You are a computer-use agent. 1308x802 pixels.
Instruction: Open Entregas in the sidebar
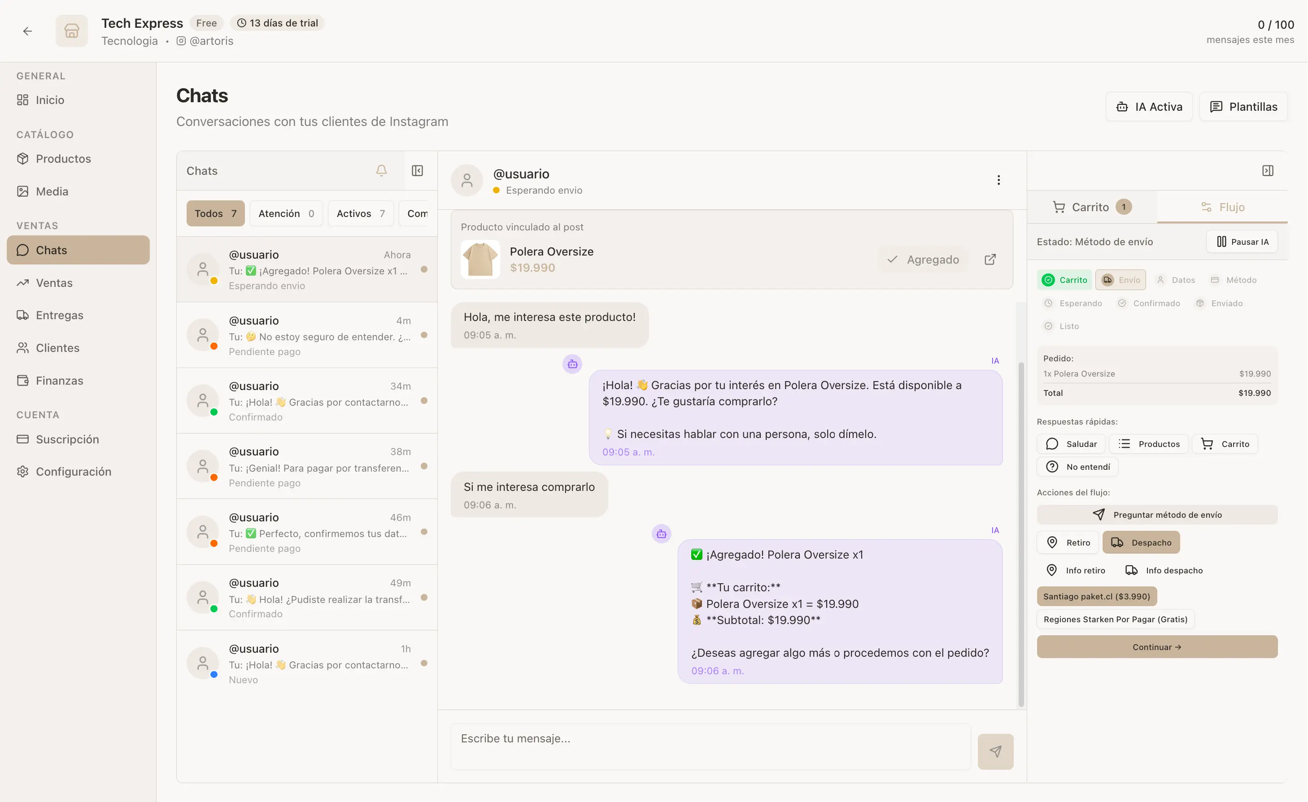[59, 315]
